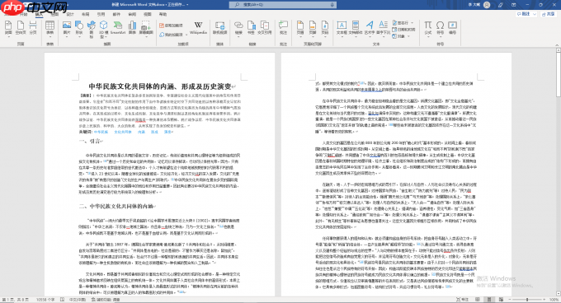The height and width of the screenshot is (303, 561).
Task: Click the Icons (图标) insert button
Action: [x=92, y=29]
